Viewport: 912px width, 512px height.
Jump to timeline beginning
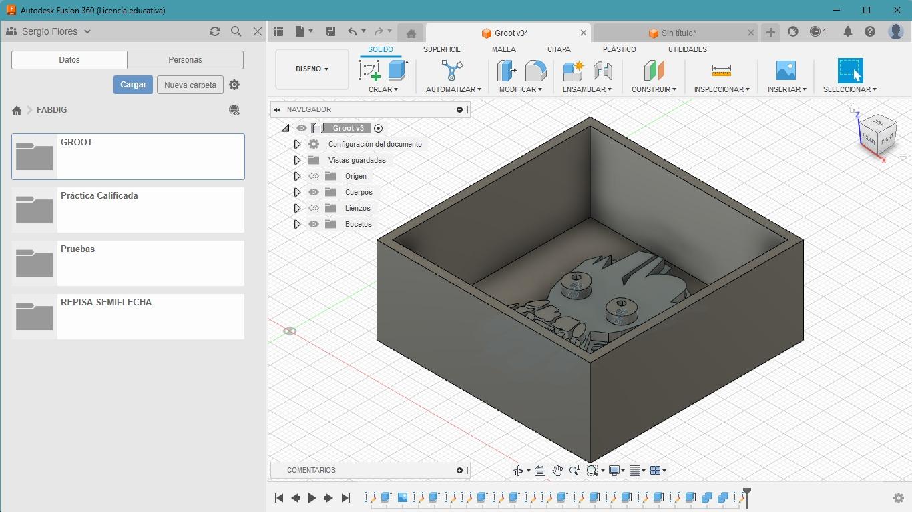(x=279, y=498)
